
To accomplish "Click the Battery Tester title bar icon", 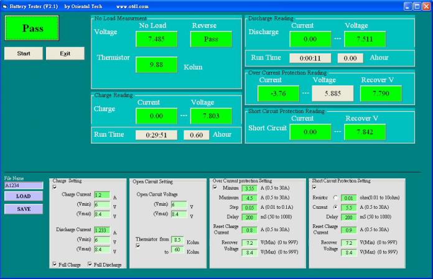I will [5, 6].
